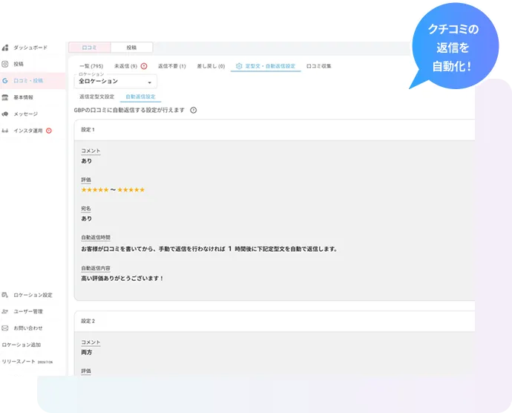
Task: Switch to the 口コミ top tab
Action: click(x=90, y=48)
